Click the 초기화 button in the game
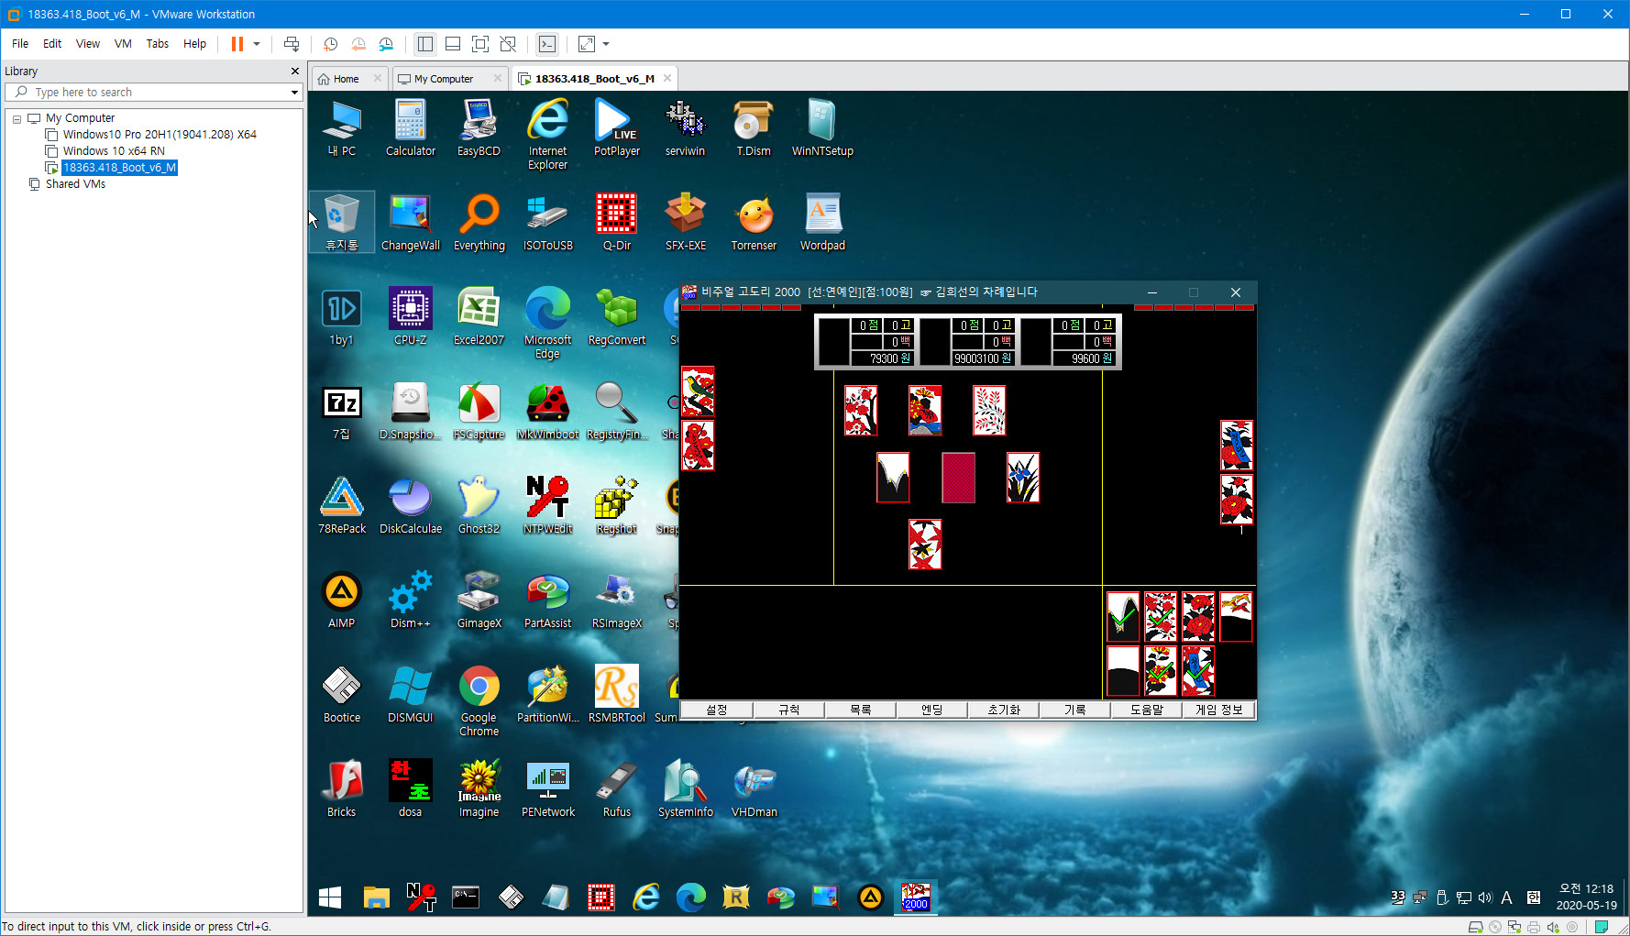1630x936 pixels. [1003, 710]
